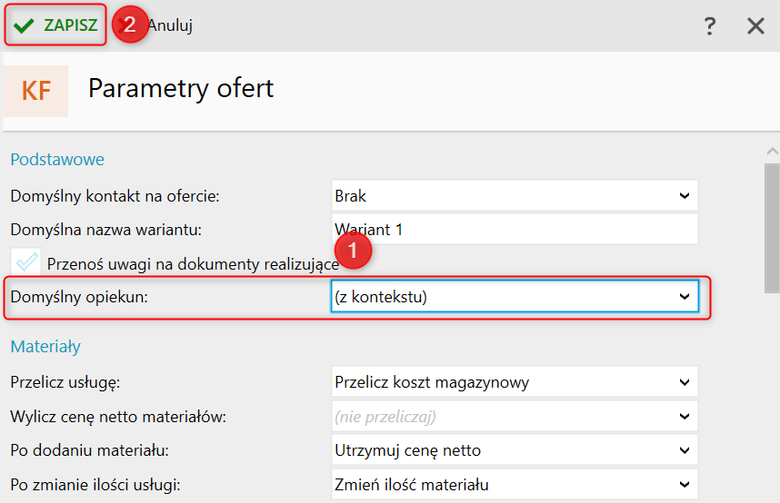Toggle Przenoś uwagi na dokumenty realizujące checkbox

coord(27,262)
